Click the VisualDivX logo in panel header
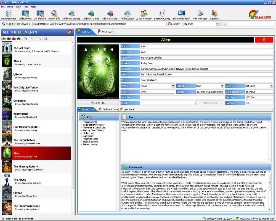 tap(70, 32)
